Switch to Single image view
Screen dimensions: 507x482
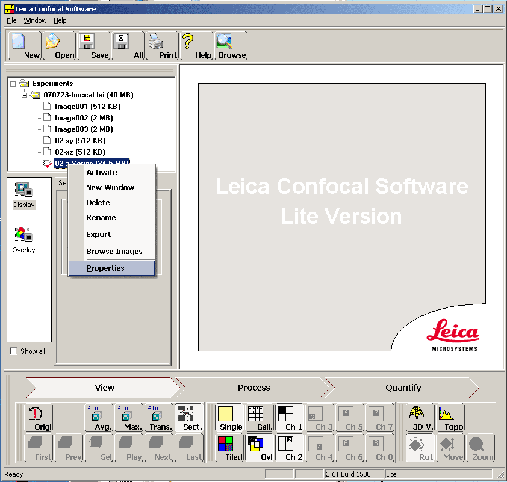(x=229, y=418)
